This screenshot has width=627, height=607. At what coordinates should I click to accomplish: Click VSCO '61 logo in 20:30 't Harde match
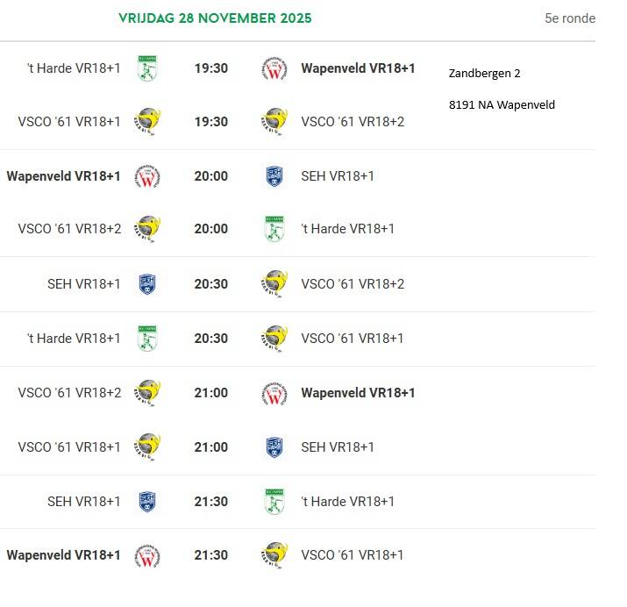[x=274, y=339]
